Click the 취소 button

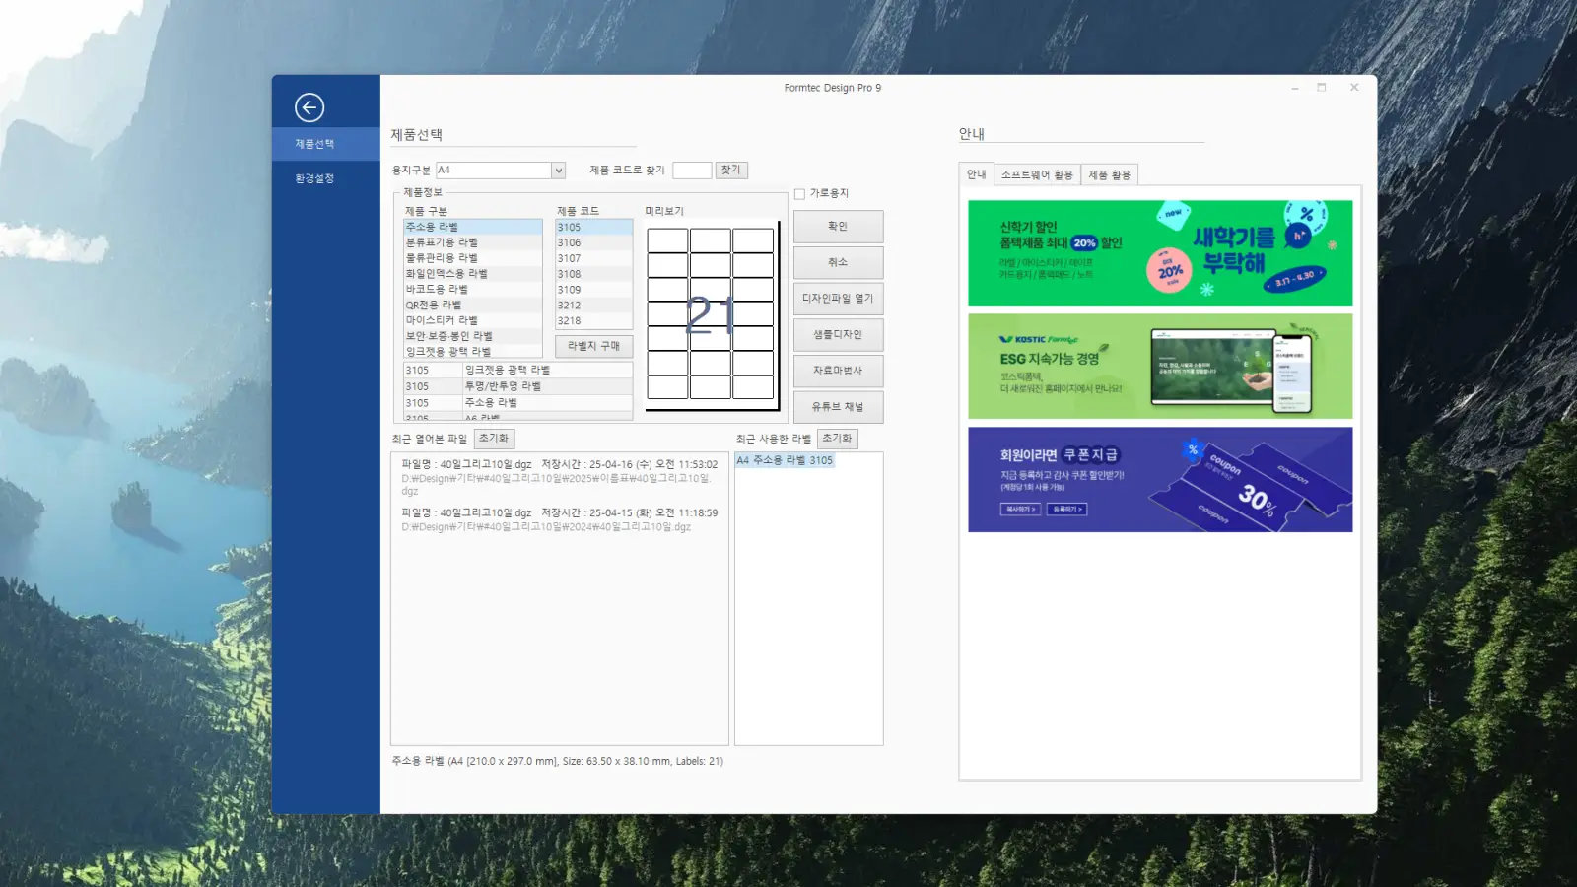tap(838, 262)
